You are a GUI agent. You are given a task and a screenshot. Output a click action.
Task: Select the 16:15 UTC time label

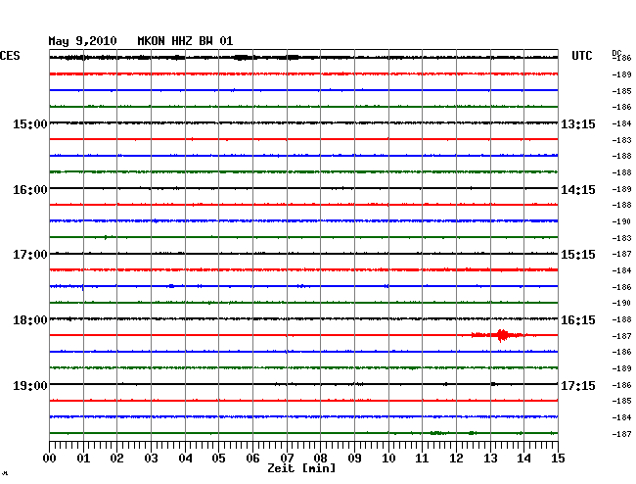[578, 320]
